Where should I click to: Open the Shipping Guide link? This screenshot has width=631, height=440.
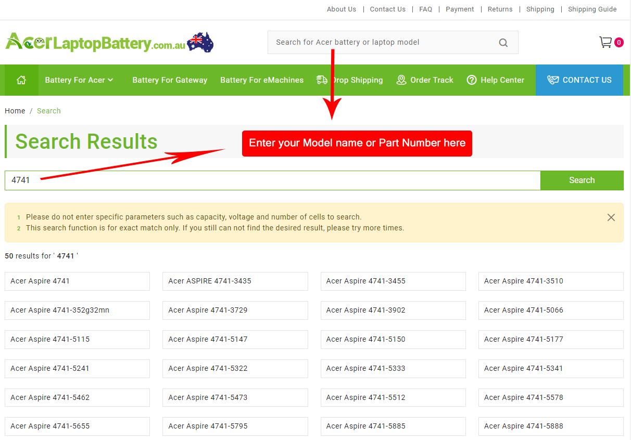click(x=592, y=9)
